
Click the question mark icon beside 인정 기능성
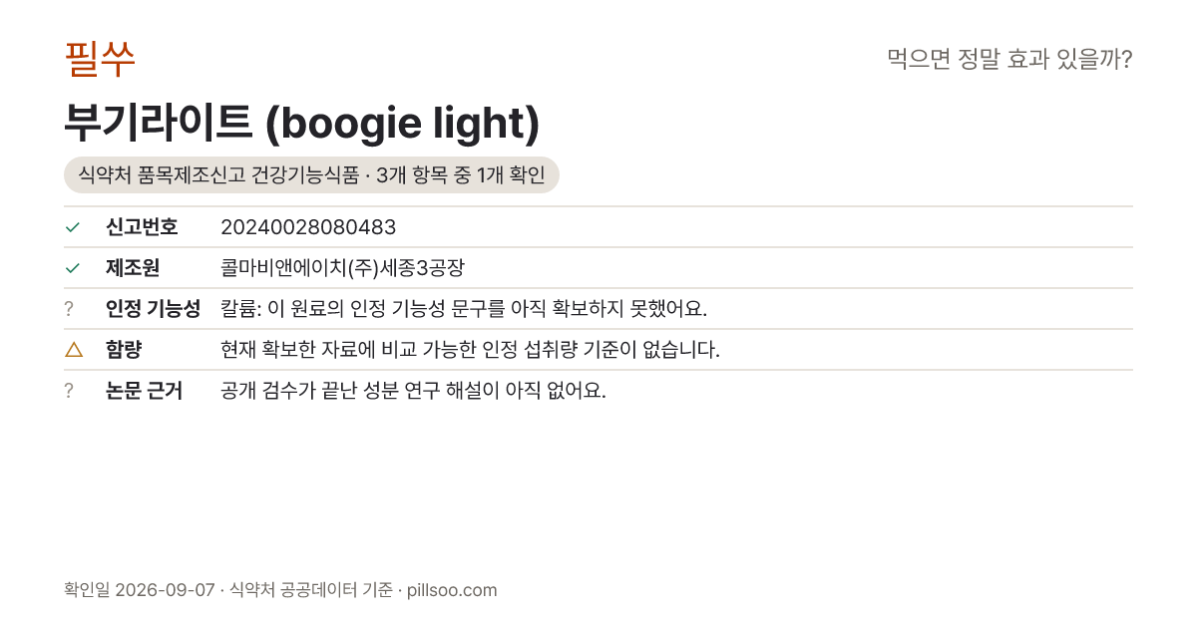point(69,309)
